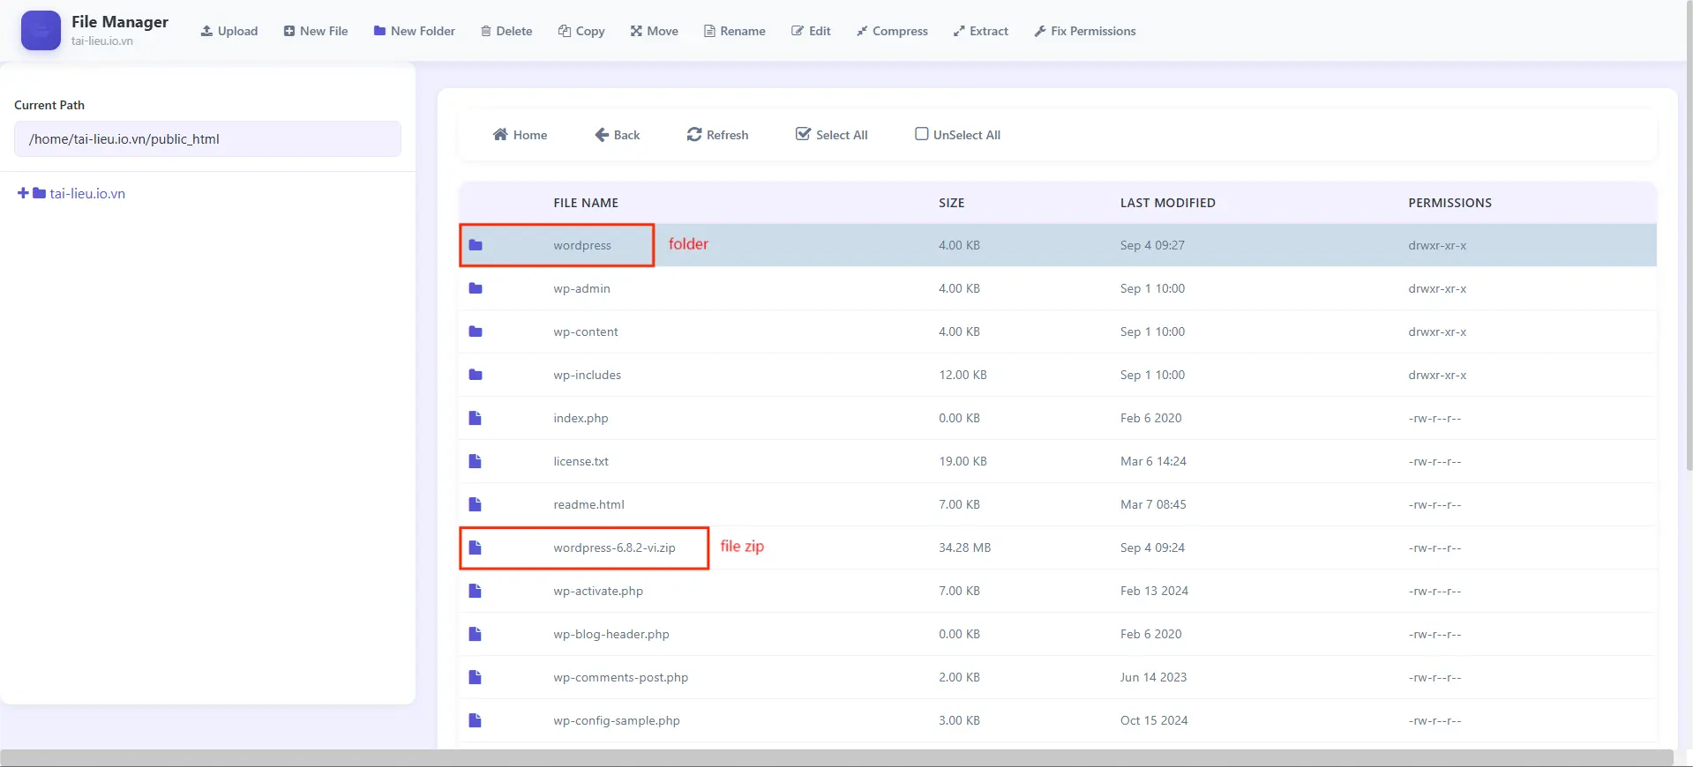Click the horizontal bottom scrollbar
This screenshot has height=767, width=1693.
pos(836,758)
